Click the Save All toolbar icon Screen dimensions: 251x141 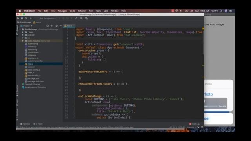click(x=22, y=18)
